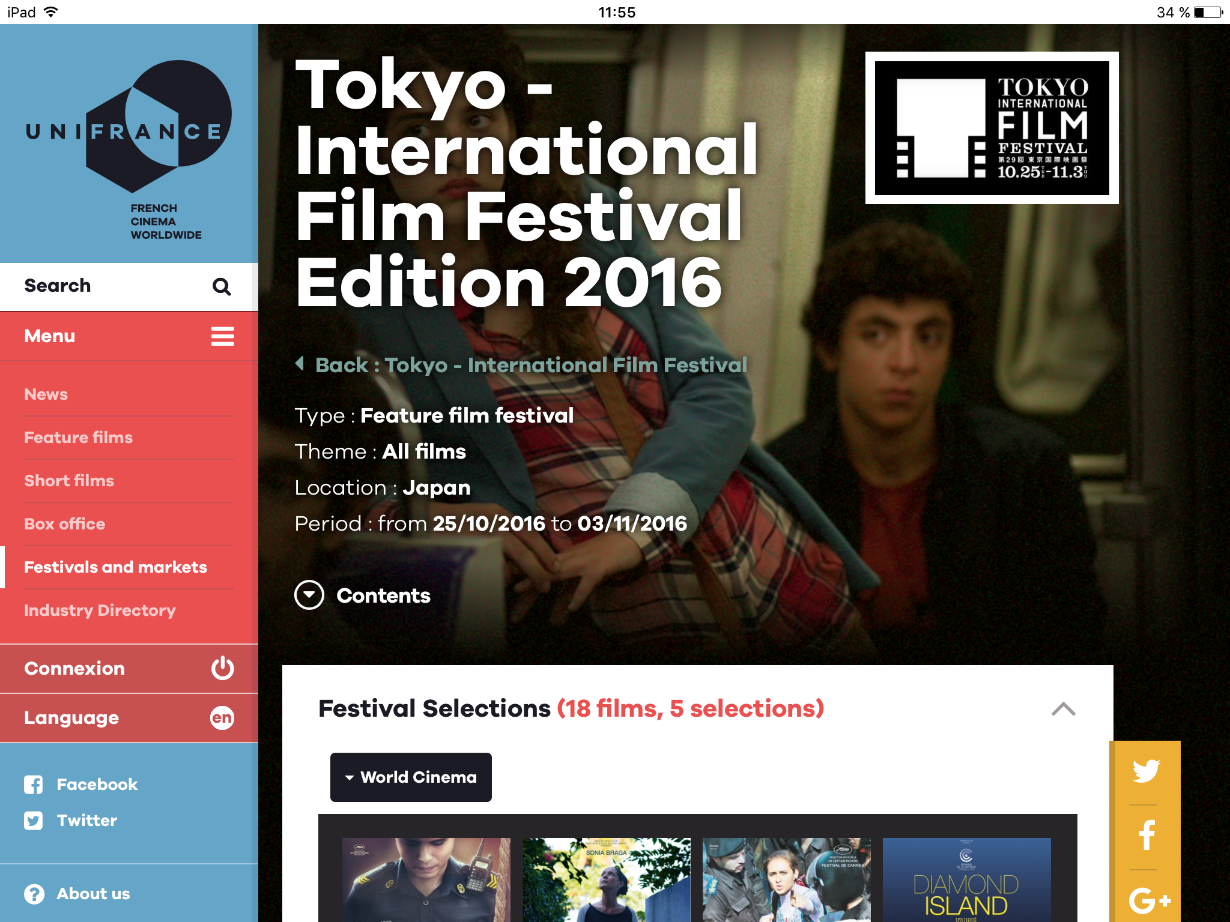The height and width of the screenshot is (922, 1230).
Task: Click the Twitter icon next to Twitter label
Action: 34,820
